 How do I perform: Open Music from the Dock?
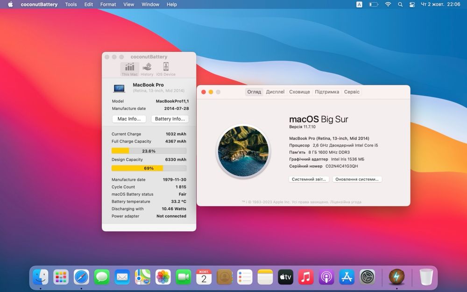click(306, 277)
